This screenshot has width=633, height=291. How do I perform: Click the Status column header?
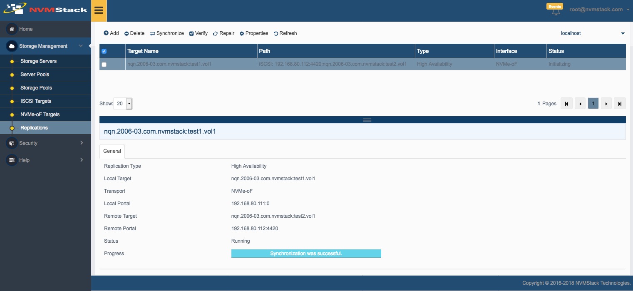pos(586,51)
